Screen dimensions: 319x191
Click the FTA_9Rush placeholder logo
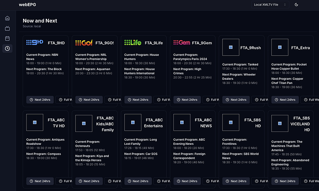point(231,48)
